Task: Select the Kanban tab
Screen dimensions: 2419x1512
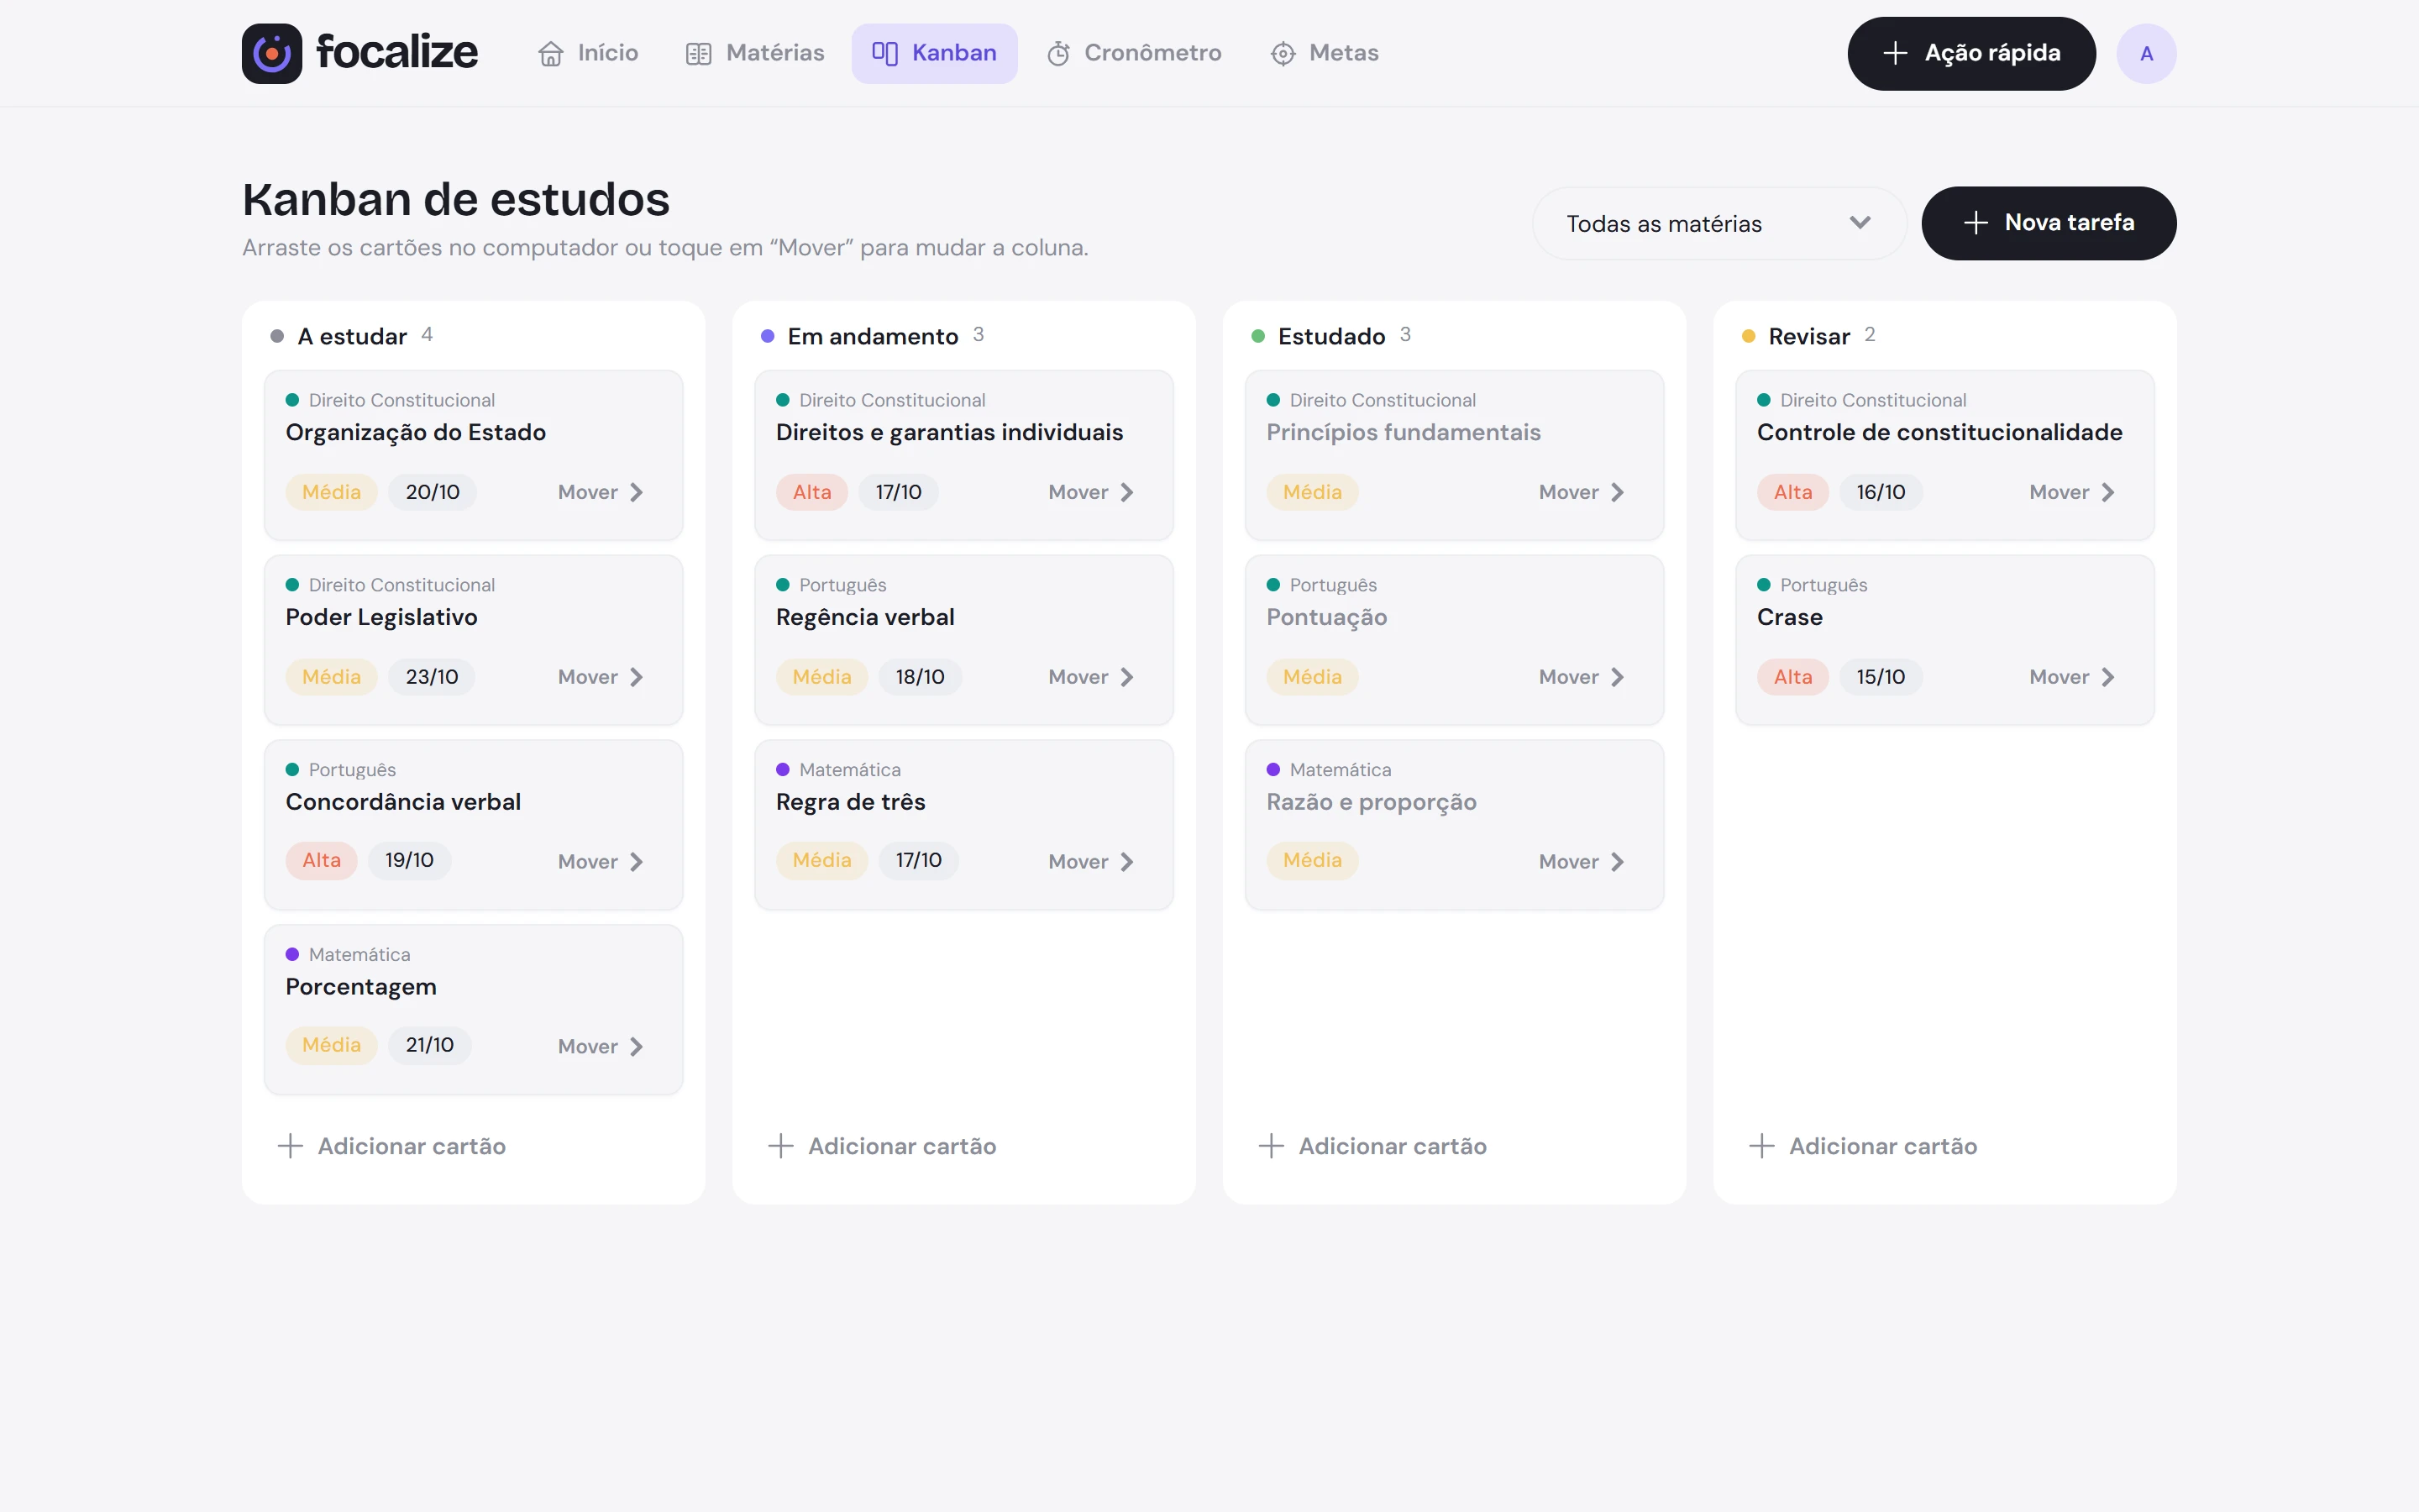Action: (x=935, y=53)
